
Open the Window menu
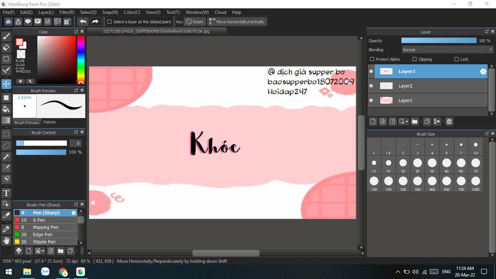[x=197, y=12]
